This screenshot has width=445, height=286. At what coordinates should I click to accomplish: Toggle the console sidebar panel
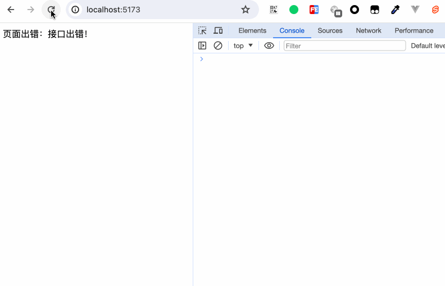point(202,46)
